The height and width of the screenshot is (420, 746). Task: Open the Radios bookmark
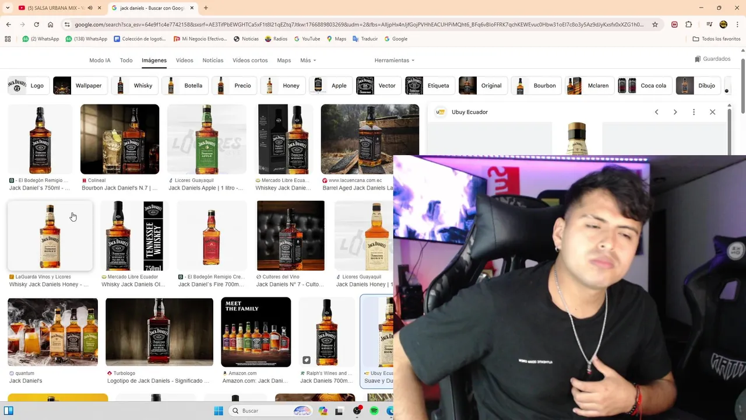[276, 39]
